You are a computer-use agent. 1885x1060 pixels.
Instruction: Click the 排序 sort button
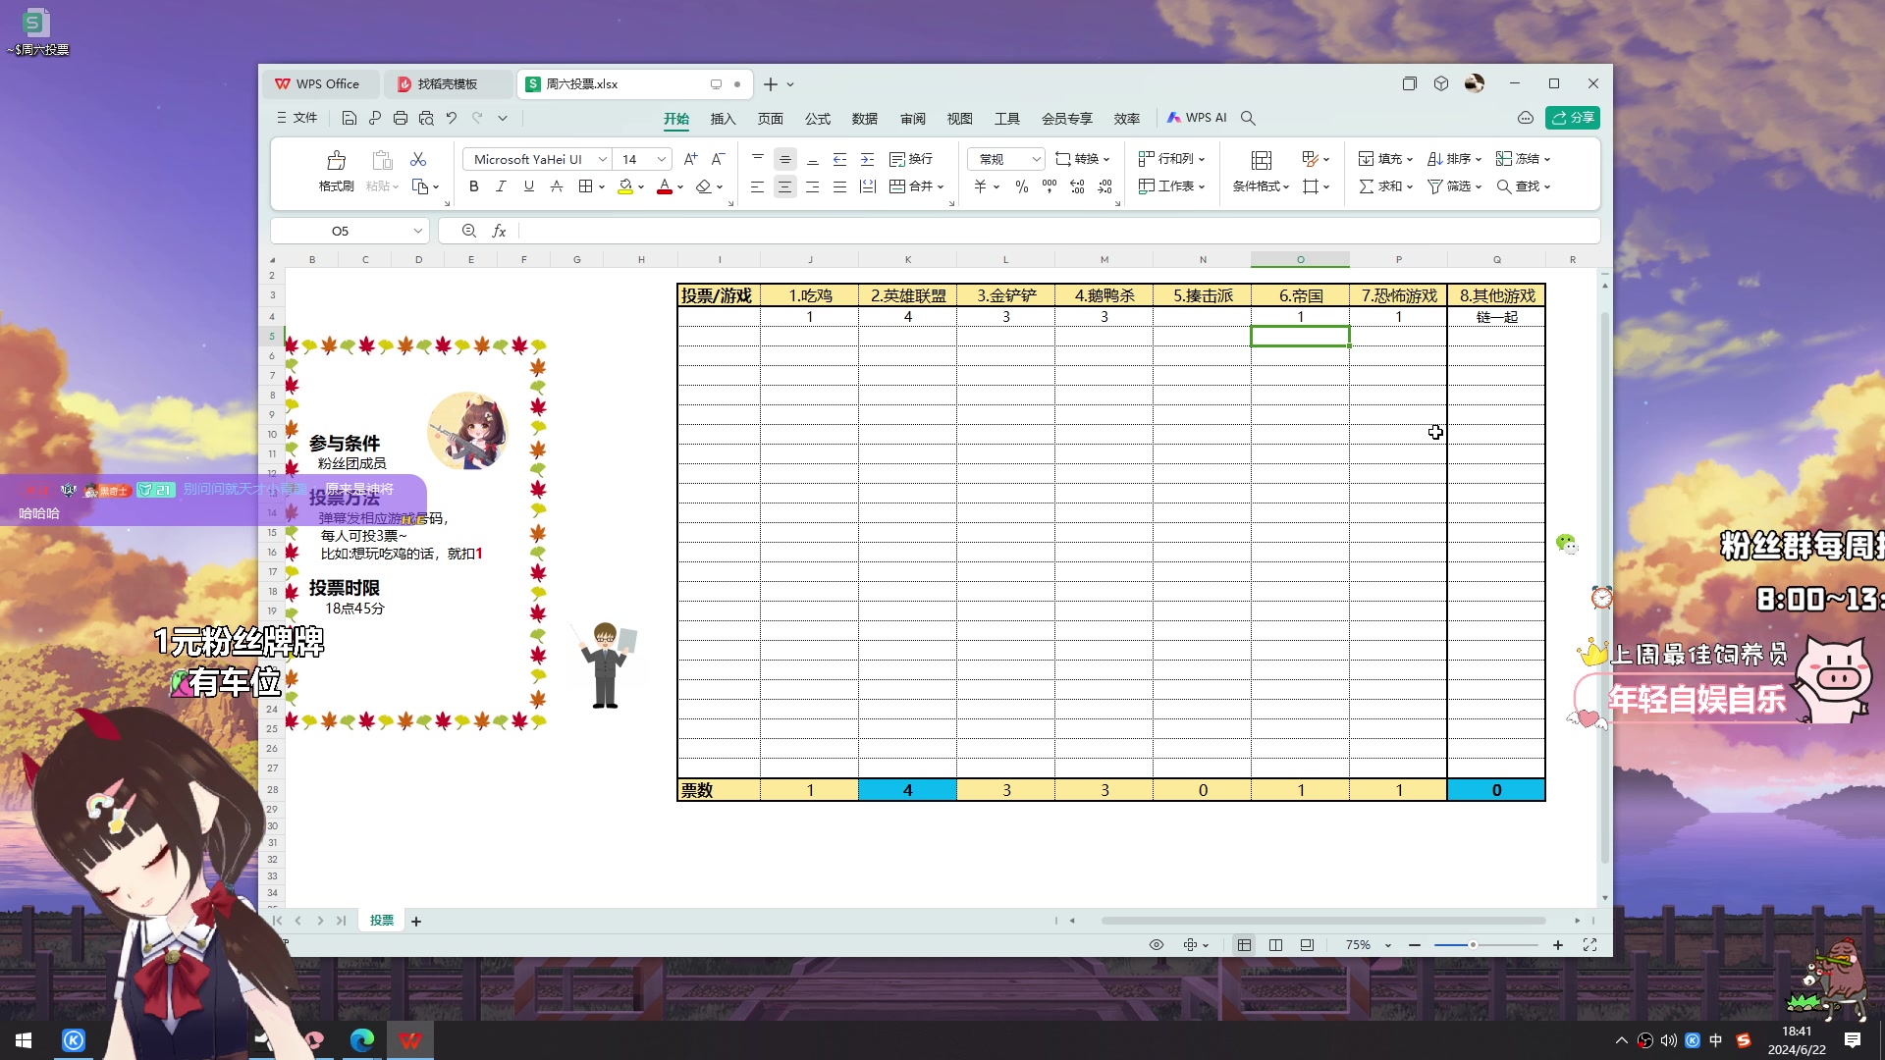coord(1454,159)
